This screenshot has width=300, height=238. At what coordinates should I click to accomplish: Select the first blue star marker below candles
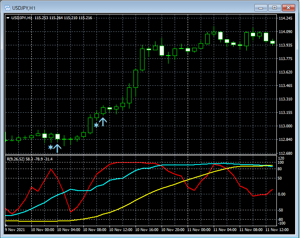[50, 147]
